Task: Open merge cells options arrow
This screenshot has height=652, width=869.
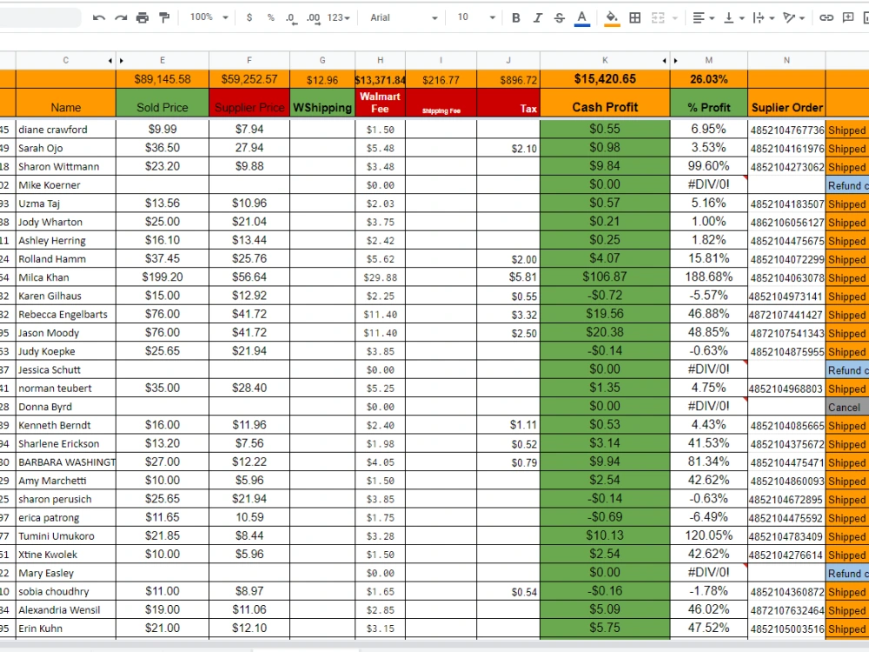Action: (675, 18)
